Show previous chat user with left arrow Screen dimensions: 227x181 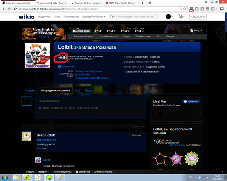pos(155,113)
